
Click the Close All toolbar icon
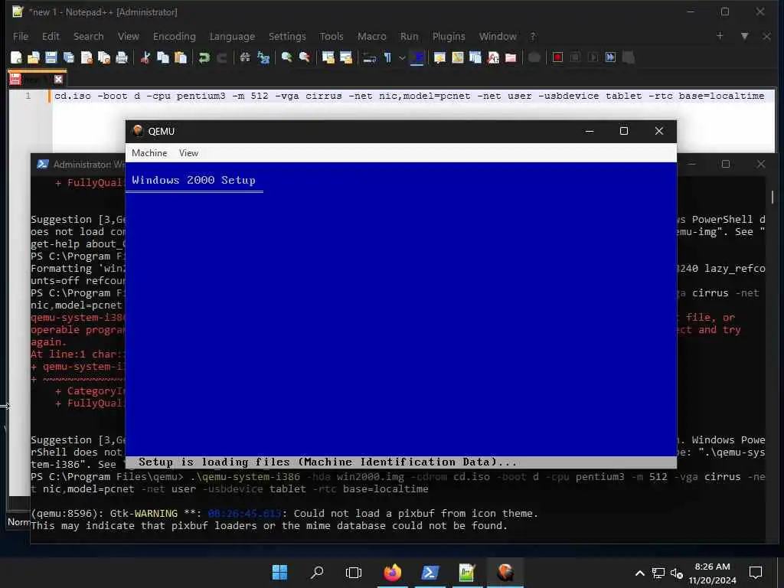104,57
